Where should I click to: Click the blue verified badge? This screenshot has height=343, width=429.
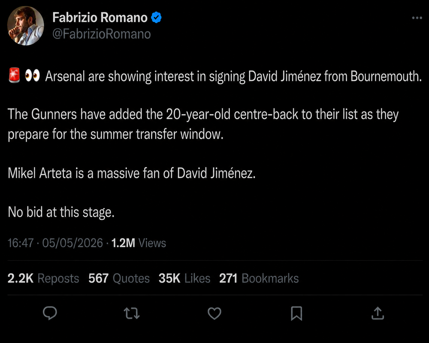point(156,18)
